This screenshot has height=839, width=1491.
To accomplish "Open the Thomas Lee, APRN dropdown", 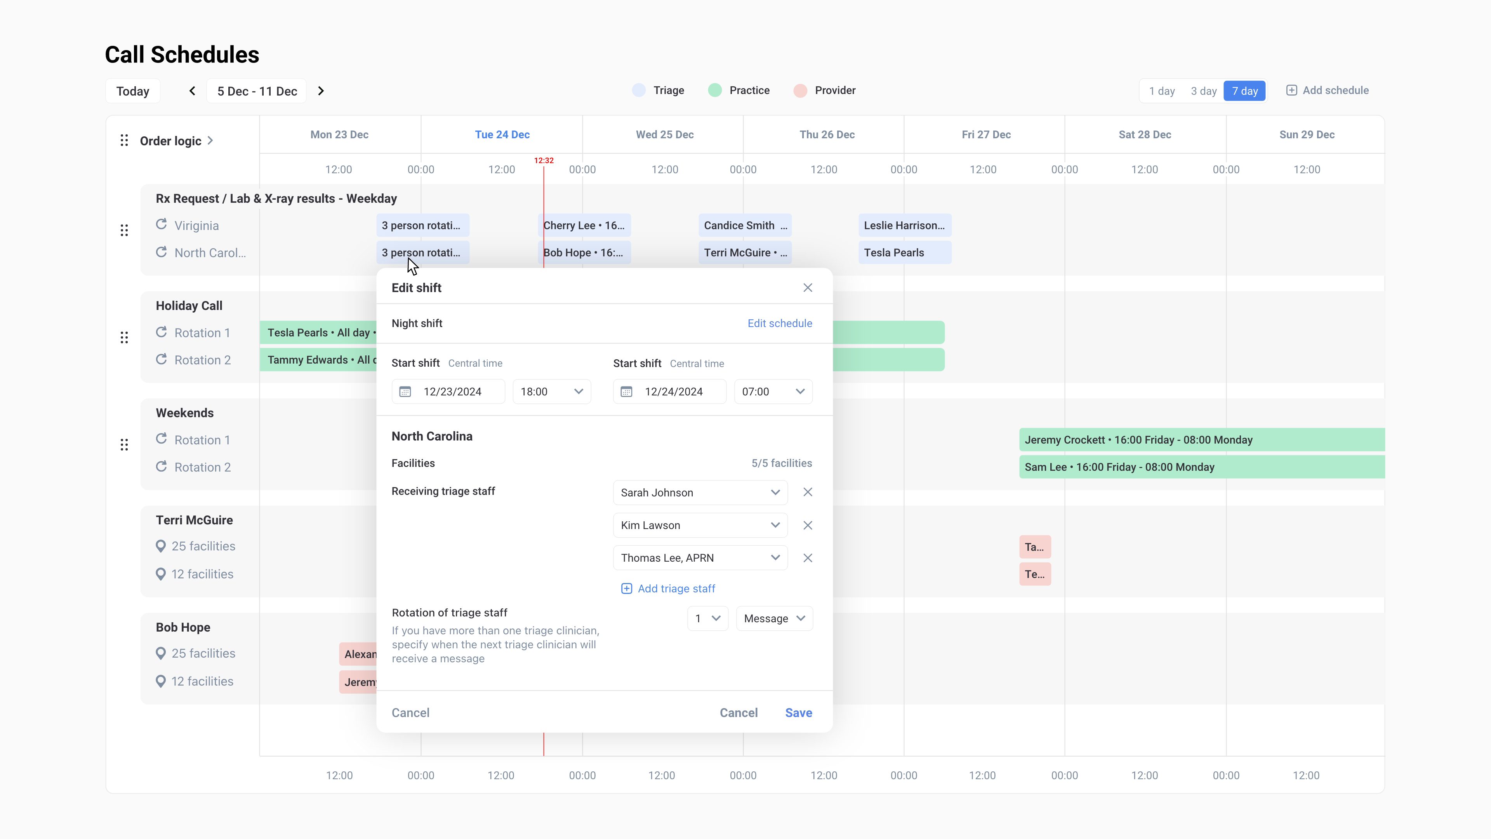I will 700,558.
